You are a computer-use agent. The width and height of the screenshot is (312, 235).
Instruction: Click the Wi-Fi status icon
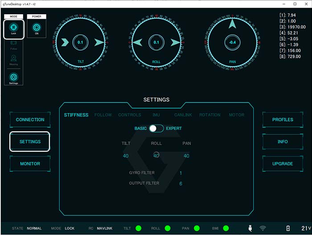[263, 228]
